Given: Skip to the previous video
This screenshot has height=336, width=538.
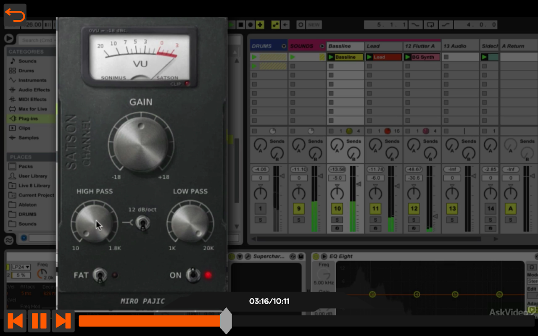Looking at the screenshot, I should 15,321.
